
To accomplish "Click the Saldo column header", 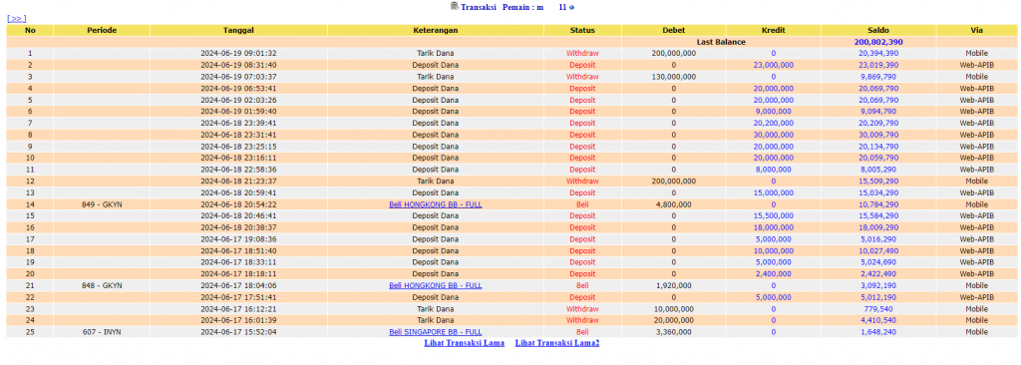I will point(878,30).
